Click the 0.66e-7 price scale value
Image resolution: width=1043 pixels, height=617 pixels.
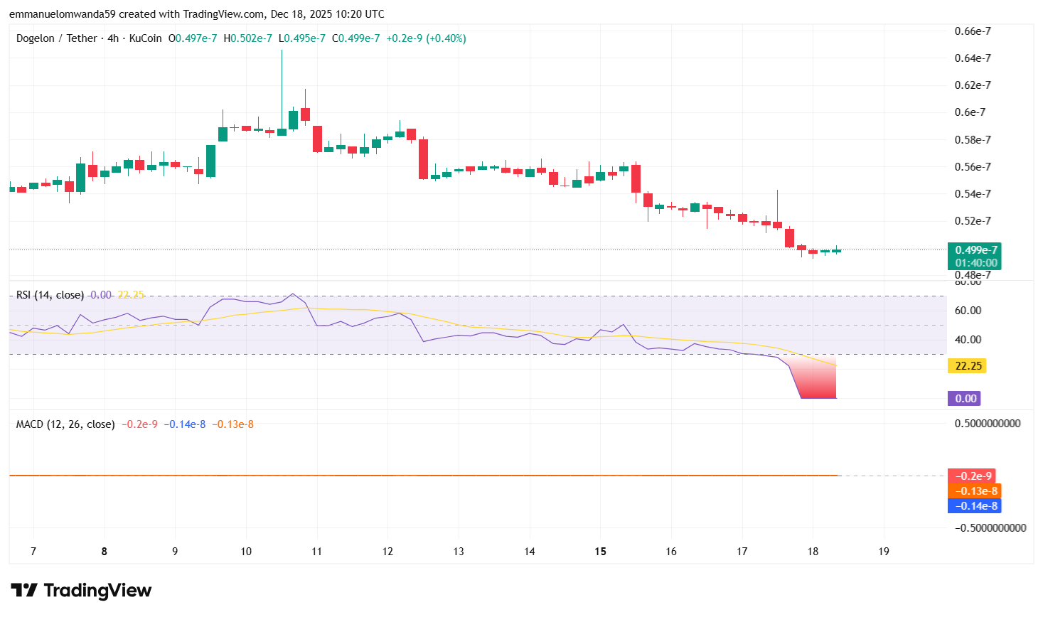point(974,31)
